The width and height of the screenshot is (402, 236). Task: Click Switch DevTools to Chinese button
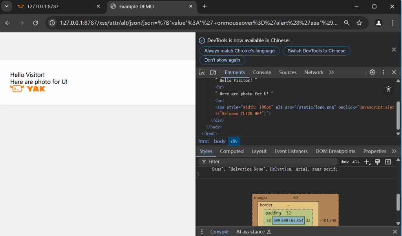[x=316, y=51]
